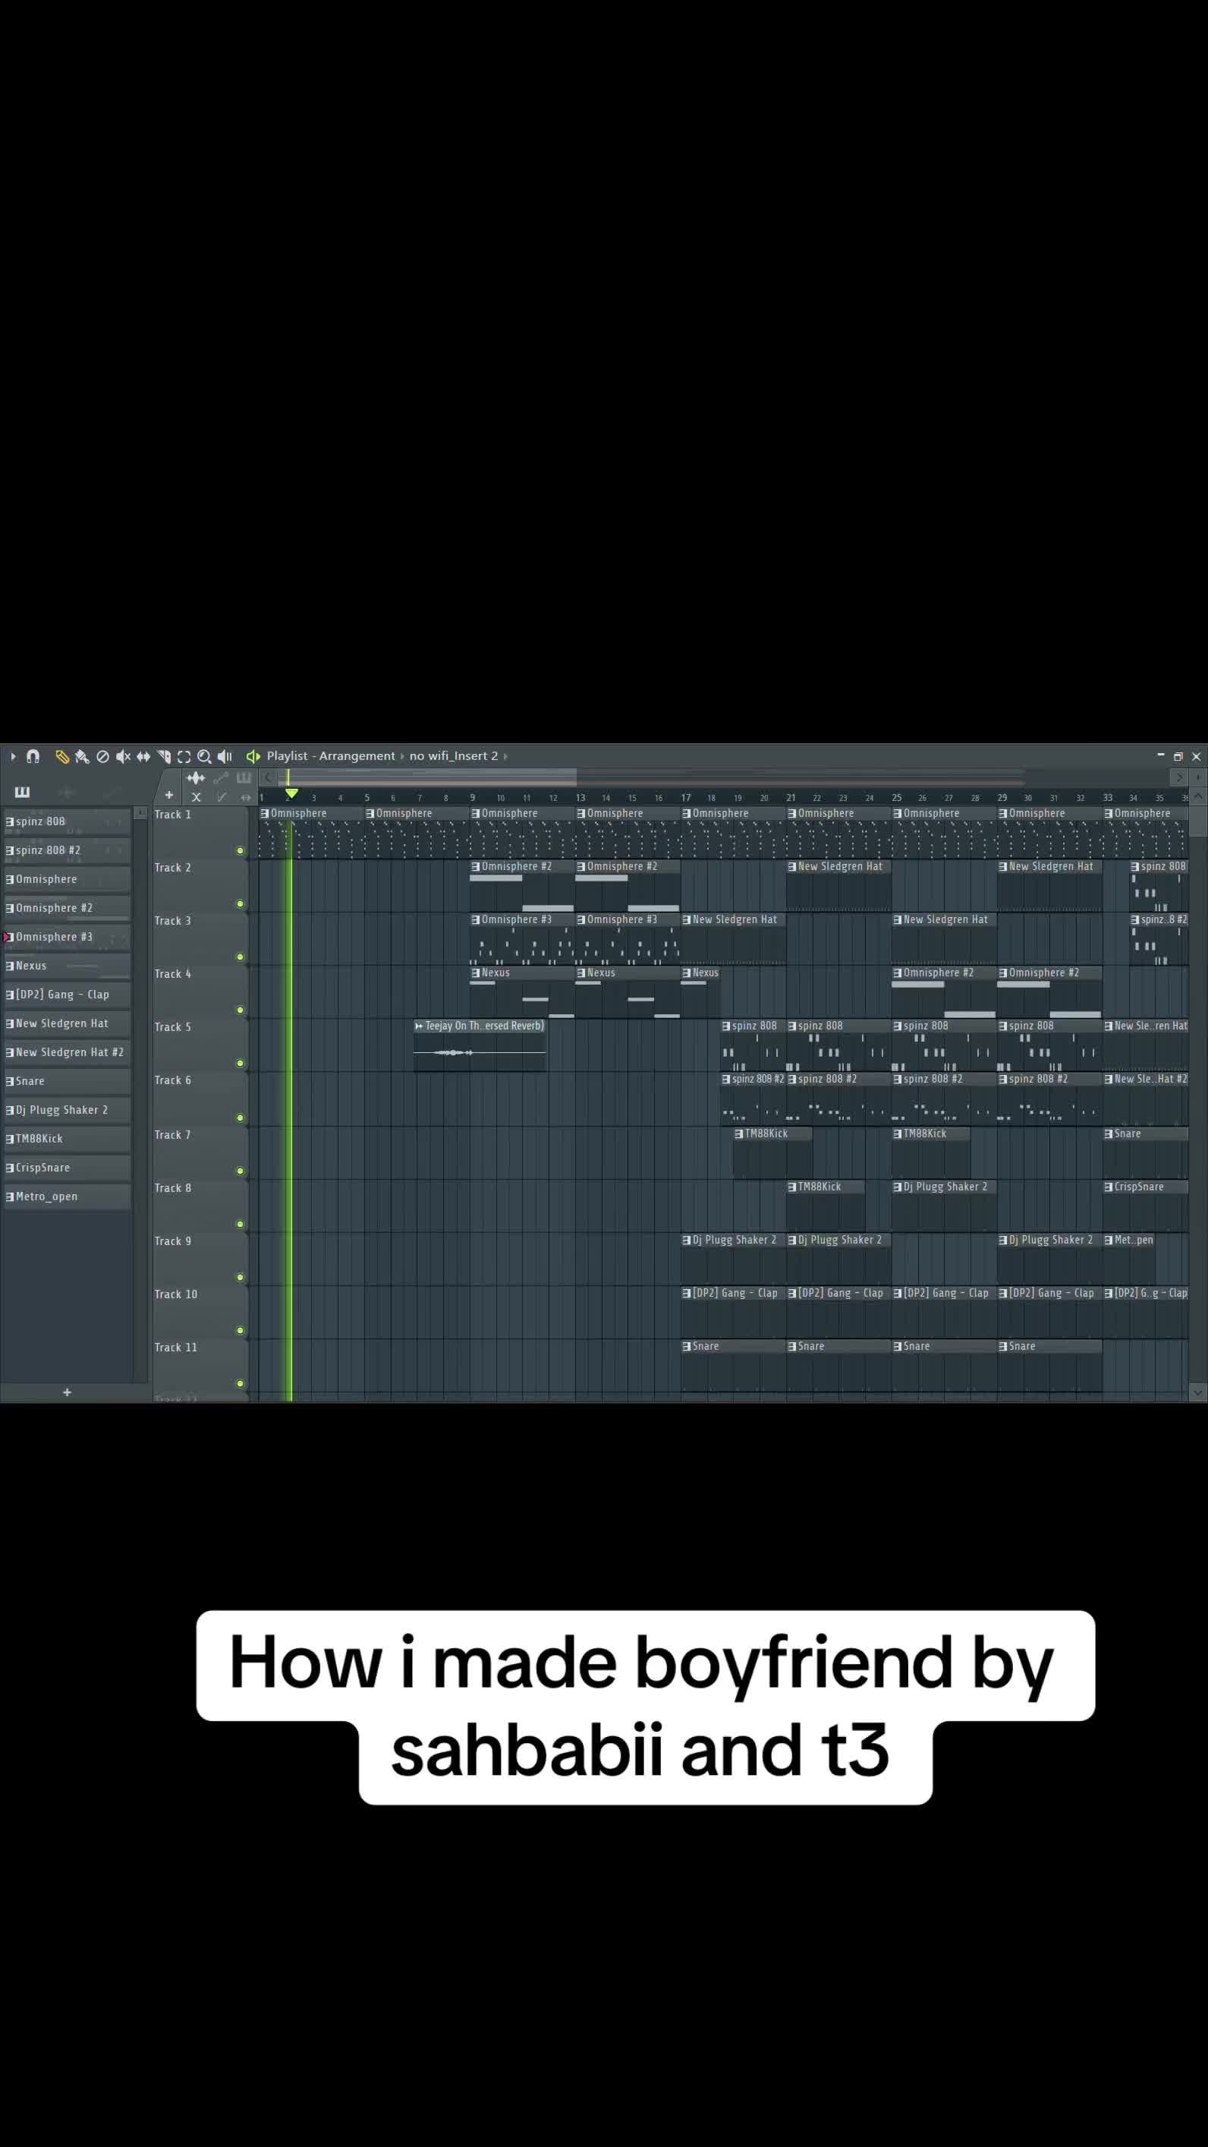The image size is (1208, 2147).
Task: Mute Track 6 with its green LED
Action: [x=240, y=1118]
